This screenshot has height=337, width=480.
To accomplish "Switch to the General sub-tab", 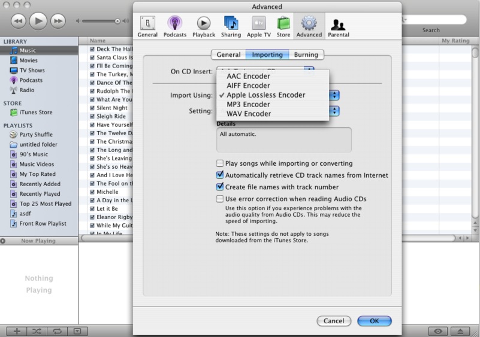I will click(228, 55).
